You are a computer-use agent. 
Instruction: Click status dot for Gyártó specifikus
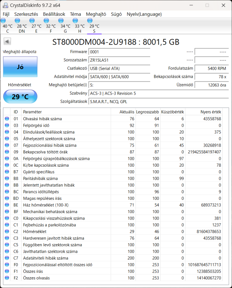coord(7,172)
